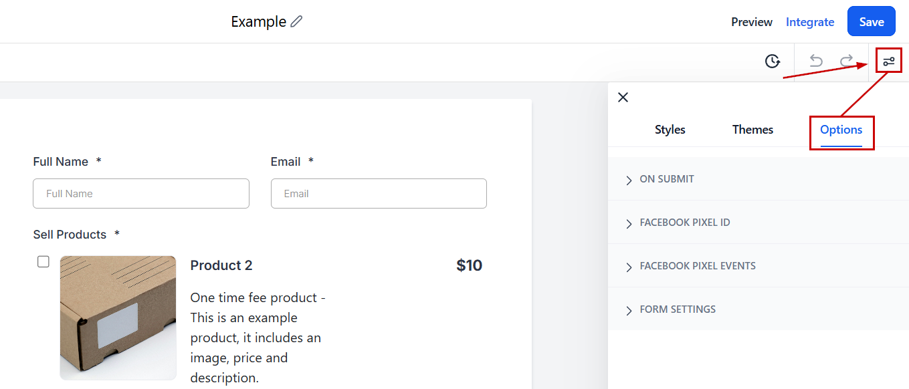Click the Product 2 box thumbnail image
Image resolution: width=909 pixels, height=389 pixels.
pos(118,317)
